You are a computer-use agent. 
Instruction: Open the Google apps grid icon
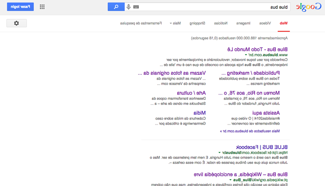(42, 7)
